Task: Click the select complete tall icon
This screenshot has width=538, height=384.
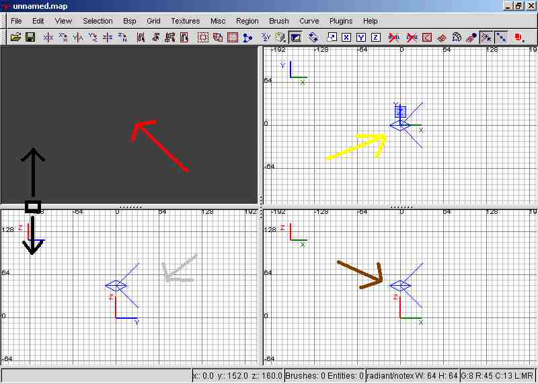Action: point(141,37)
